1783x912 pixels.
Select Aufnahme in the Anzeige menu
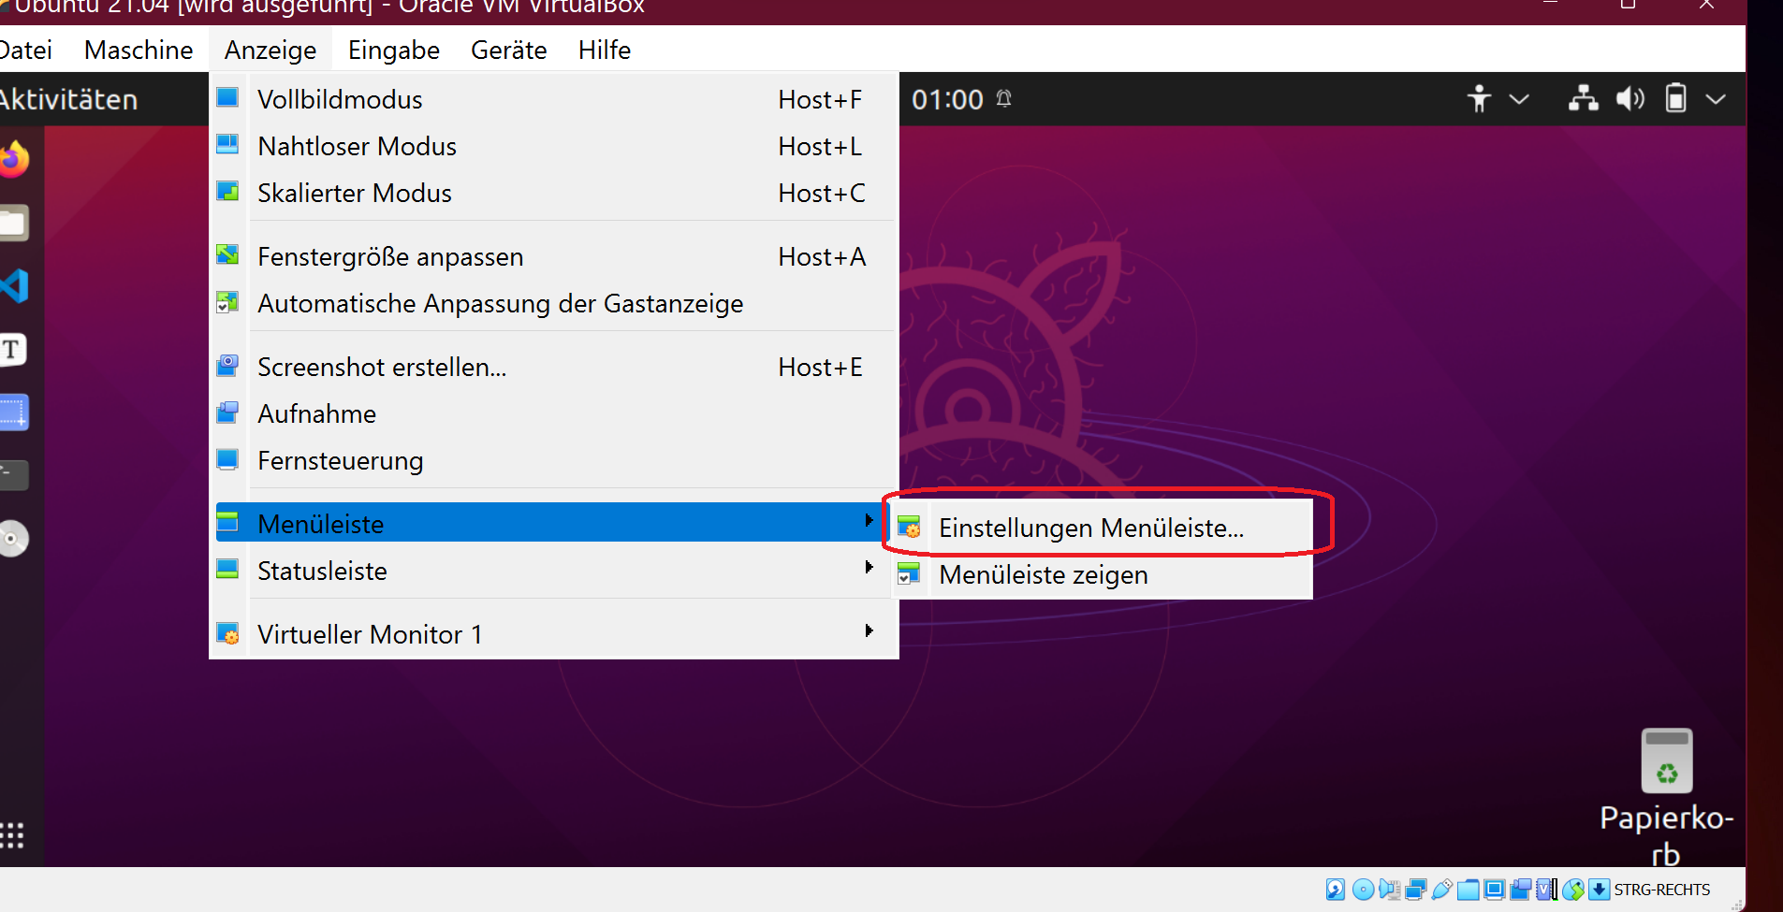(x=554, y=413)
